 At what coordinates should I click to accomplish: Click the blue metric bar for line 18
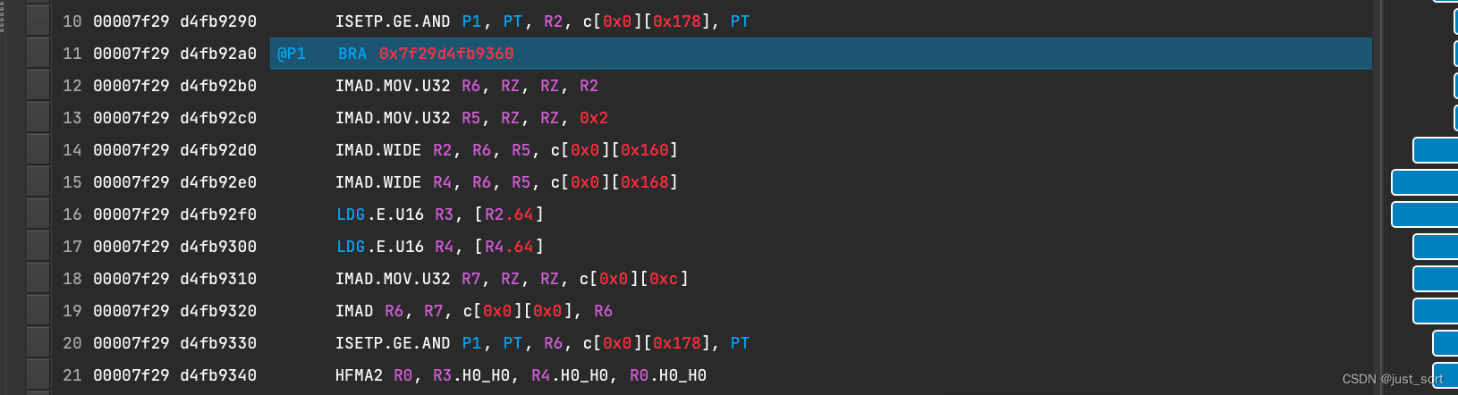tap(1436, 279)
